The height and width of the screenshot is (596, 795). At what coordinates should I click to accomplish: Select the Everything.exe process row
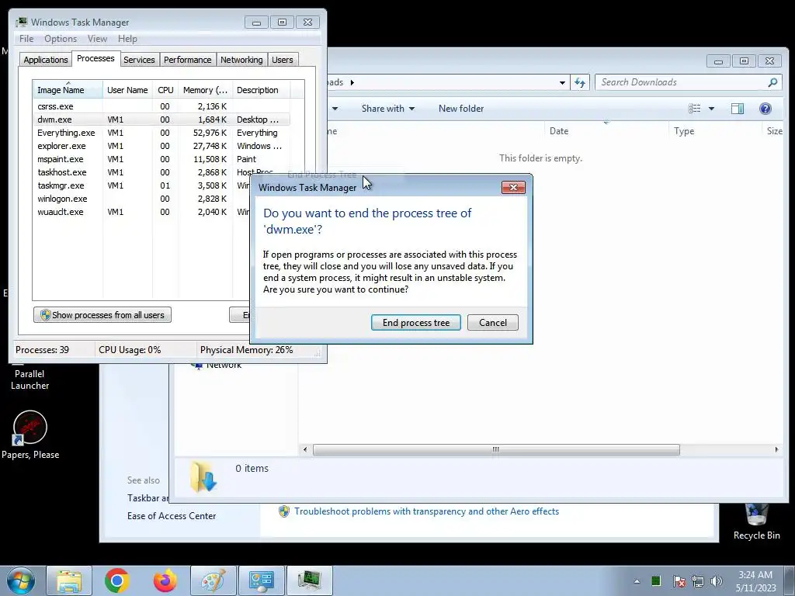[x=161, y=133]
